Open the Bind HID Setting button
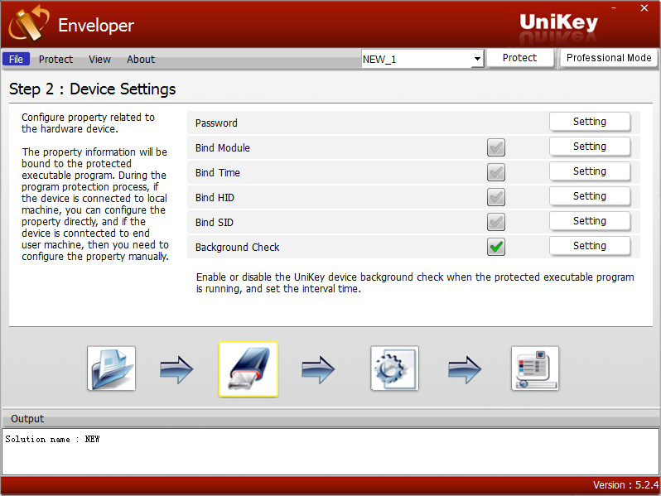 pos(589,196)
